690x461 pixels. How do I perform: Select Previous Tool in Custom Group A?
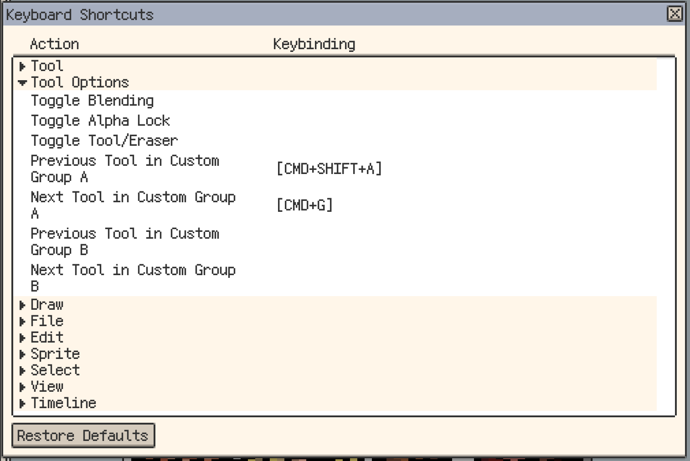click(125, 169)
